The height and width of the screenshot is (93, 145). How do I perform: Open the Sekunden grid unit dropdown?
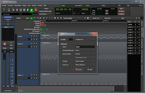point(112,18)
